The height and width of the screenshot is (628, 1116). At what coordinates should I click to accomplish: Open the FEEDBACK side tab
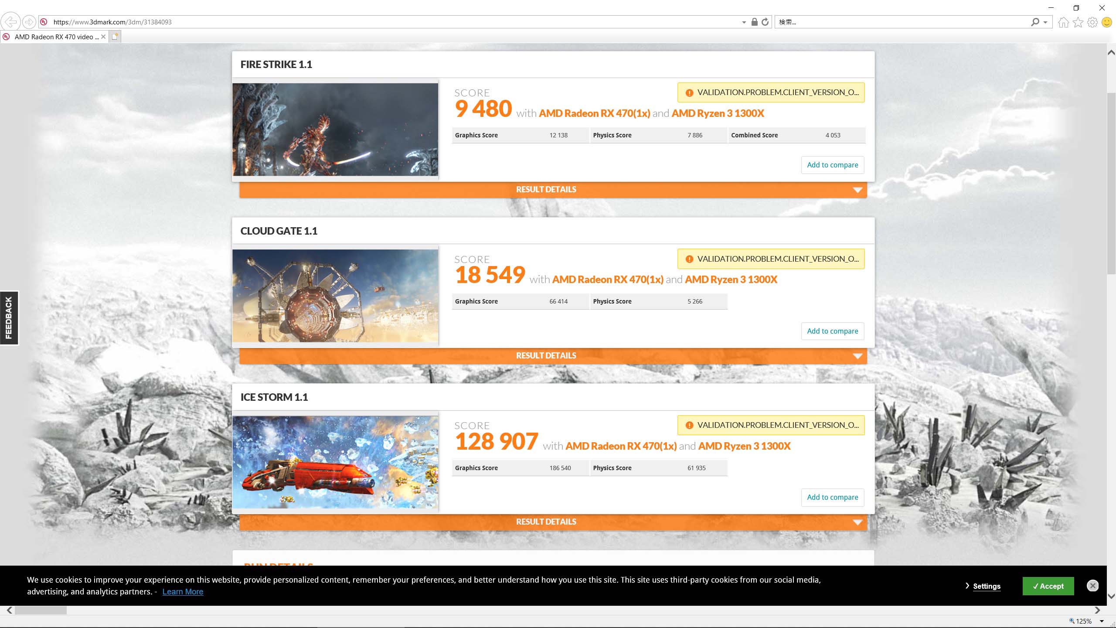pos(9,318)
